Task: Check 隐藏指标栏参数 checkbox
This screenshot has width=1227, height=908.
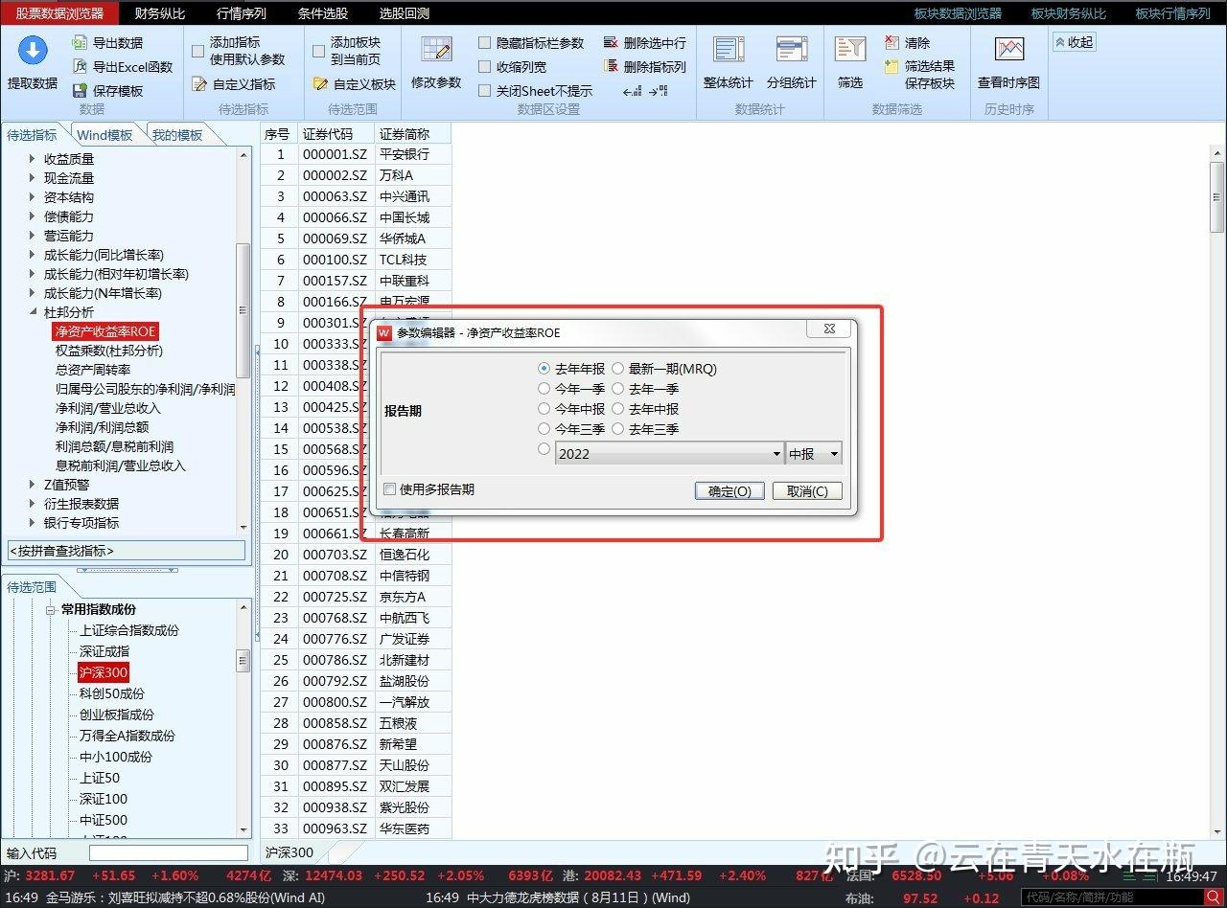Action: 485,43
